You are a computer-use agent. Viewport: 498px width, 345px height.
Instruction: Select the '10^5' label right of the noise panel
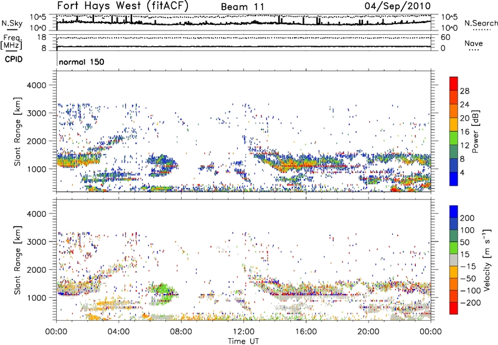(449, 17)
